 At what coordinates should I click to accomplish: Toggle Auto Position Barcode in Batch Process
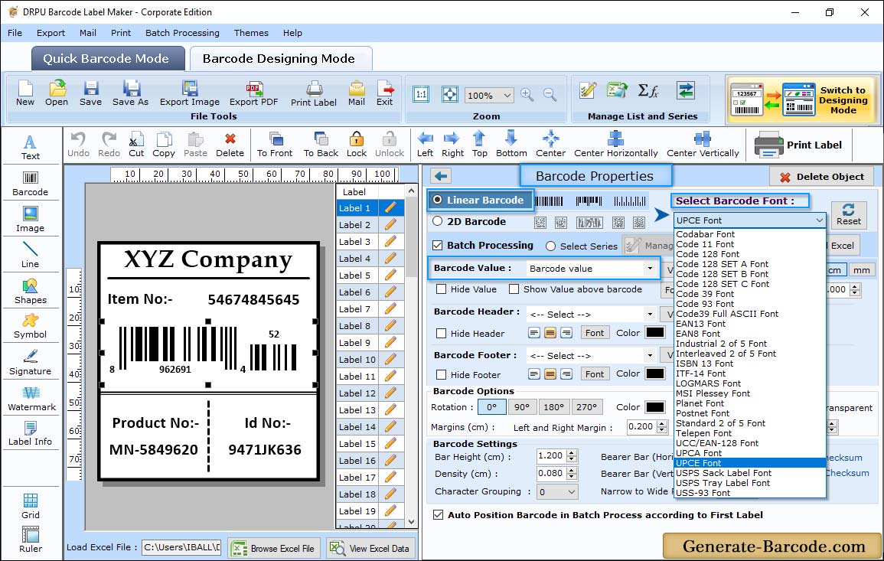coord(438,515)
